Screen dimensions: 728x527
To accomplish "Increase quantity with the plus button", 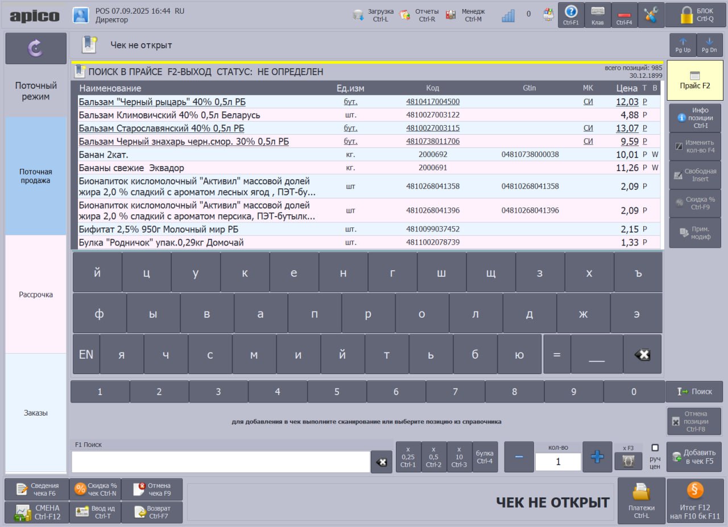I will coord(597,457).
